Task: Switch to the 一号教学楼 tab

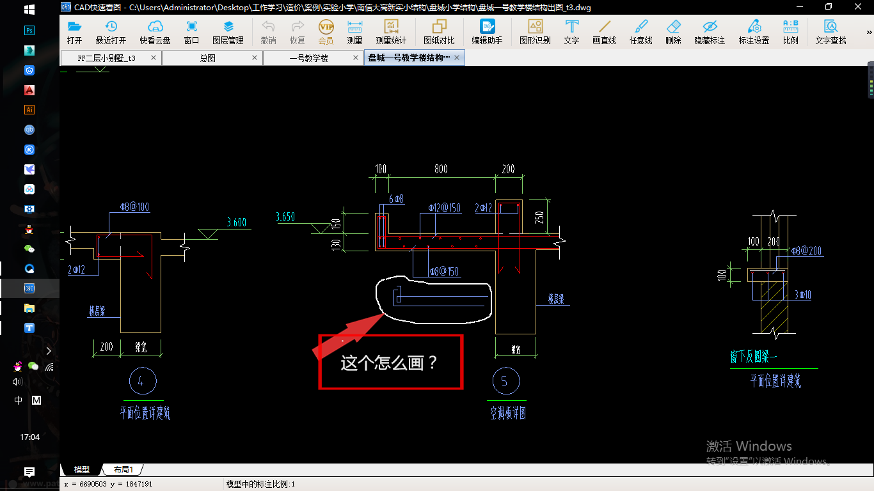Action: [308, 58]
